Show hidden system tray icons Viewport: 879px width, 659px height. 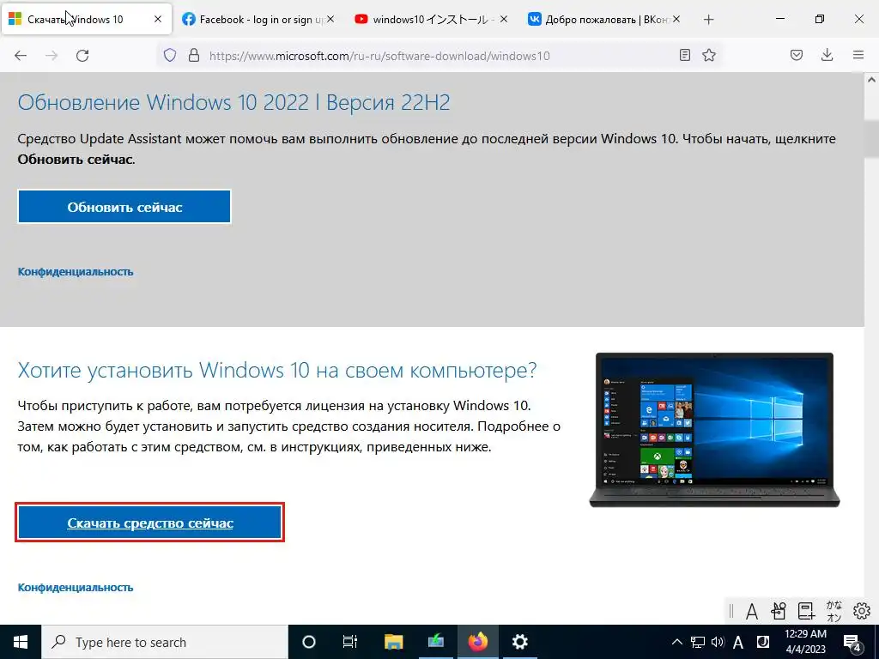pos(677,642)
